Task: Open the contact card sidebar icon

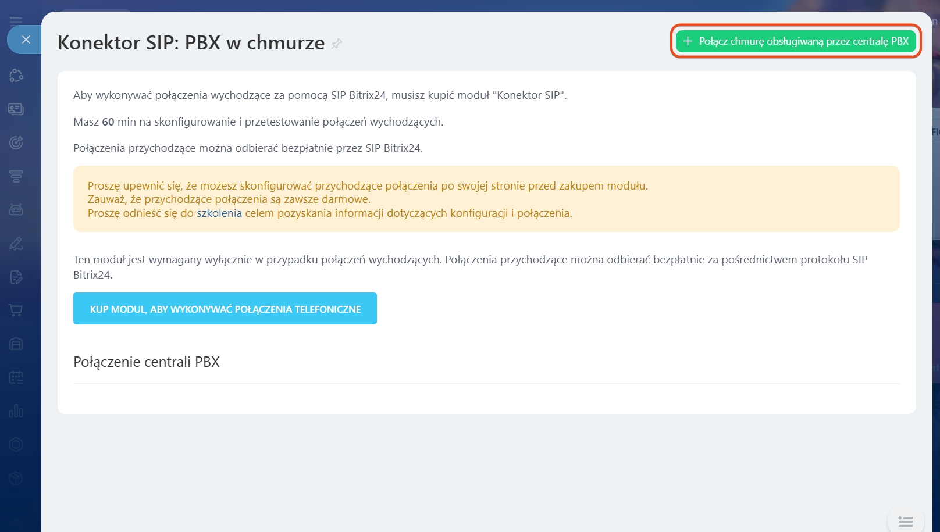Action: point(16,109)
